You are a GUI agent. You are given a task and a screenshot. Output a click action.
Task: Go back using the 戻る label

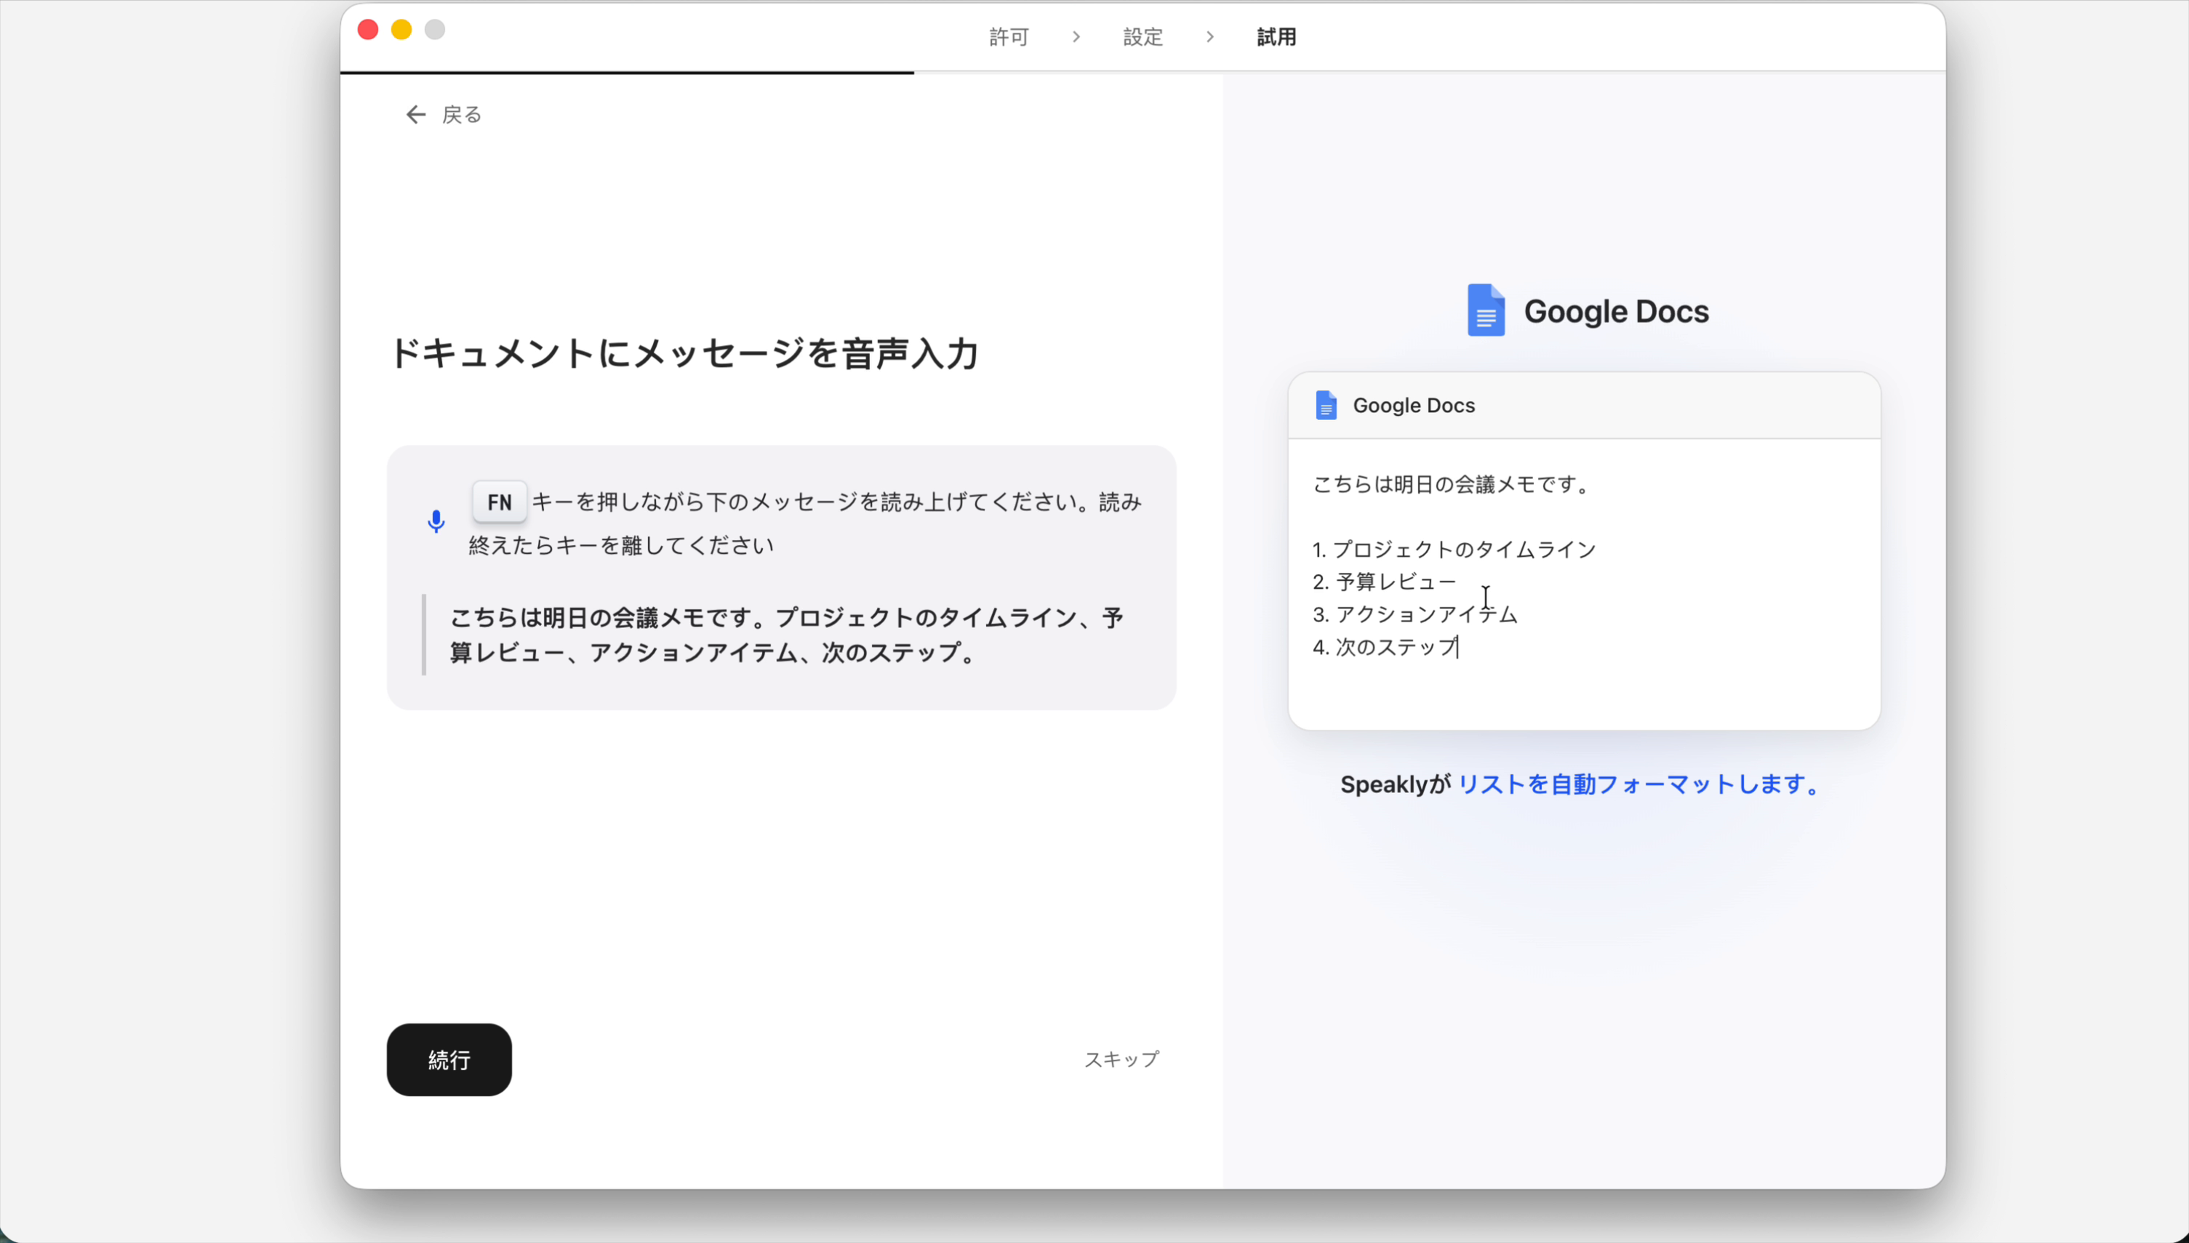coord(461,113)
